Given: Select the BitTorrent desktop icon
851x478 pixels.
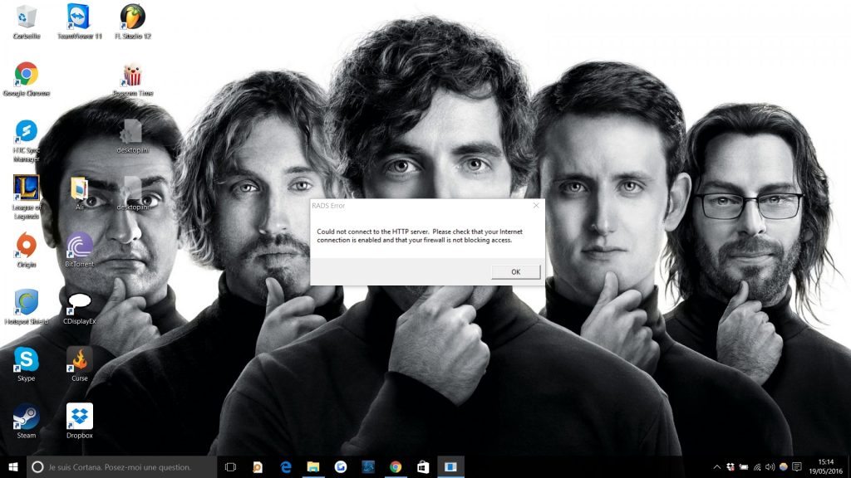Looking at the screenshot, I should pyautogui.click(x=80, y=246).
